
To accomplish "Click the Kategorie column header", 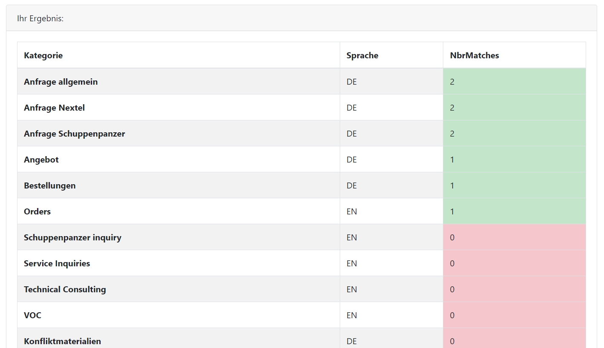I will 43,55.
